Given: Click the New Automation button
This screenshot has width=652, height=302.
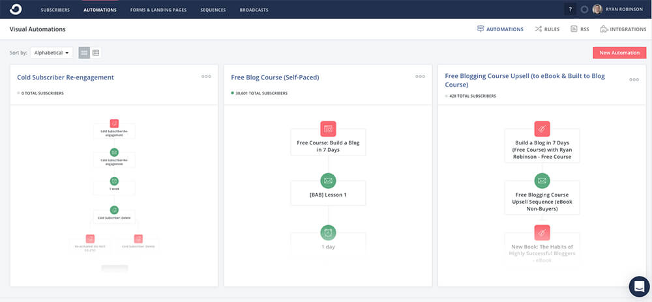Looking at the screenshot, I should tap(619, 53).
